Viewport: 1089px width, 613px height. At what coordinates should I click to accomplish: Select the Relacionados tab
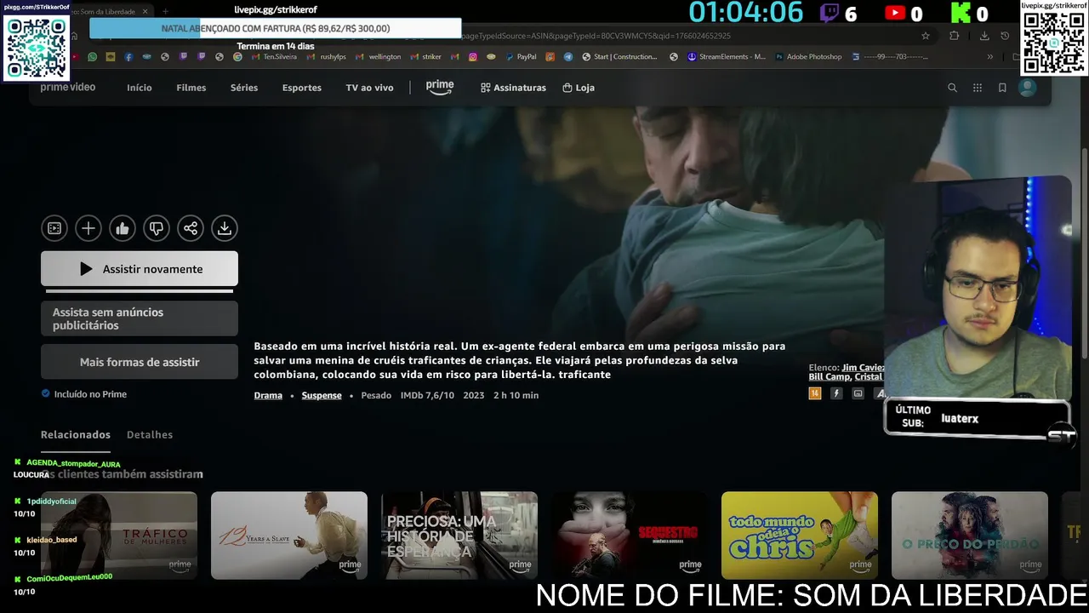click(76, 435)
